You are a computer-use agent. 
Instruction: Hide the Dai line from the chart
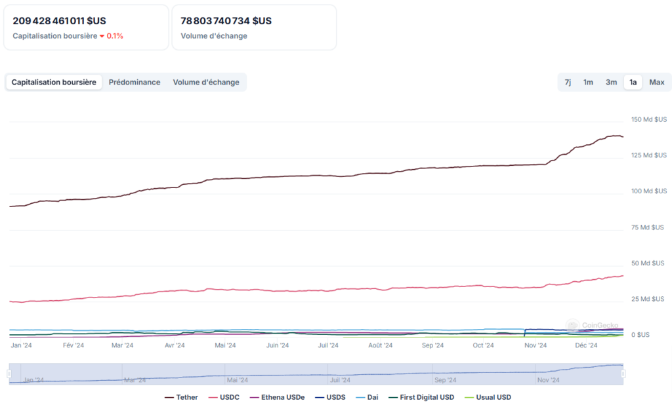pos(369,397)
